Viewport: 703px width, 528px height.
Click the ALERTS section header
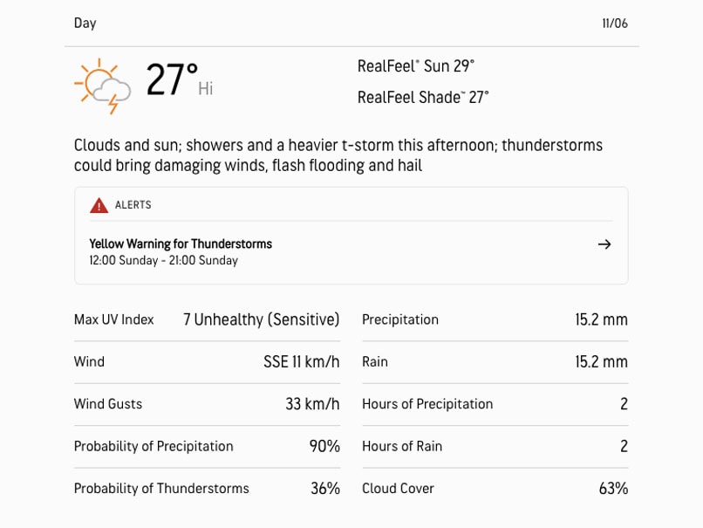[133, 205]
